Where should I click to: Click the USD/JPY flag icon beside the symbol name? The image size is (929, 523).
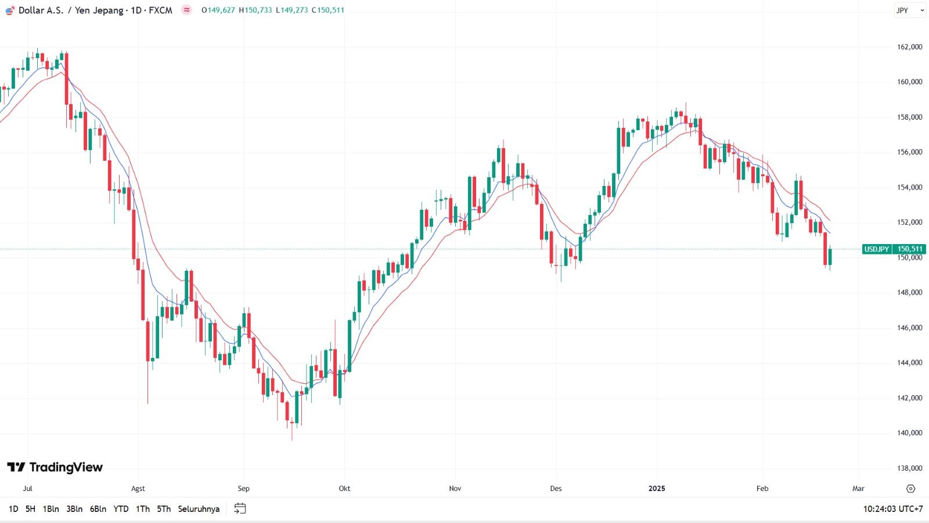10,10
